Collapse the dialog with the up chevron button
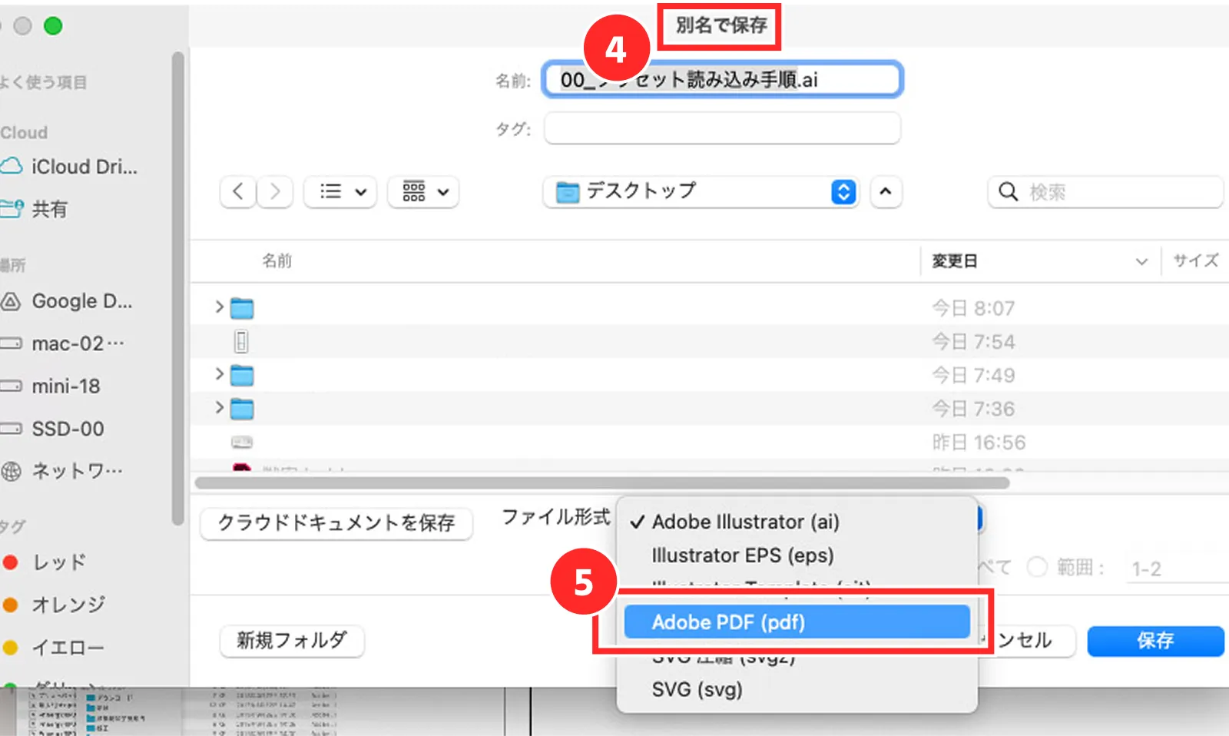The width and height of the screenshot is (1229, 736). click(886, 191)
